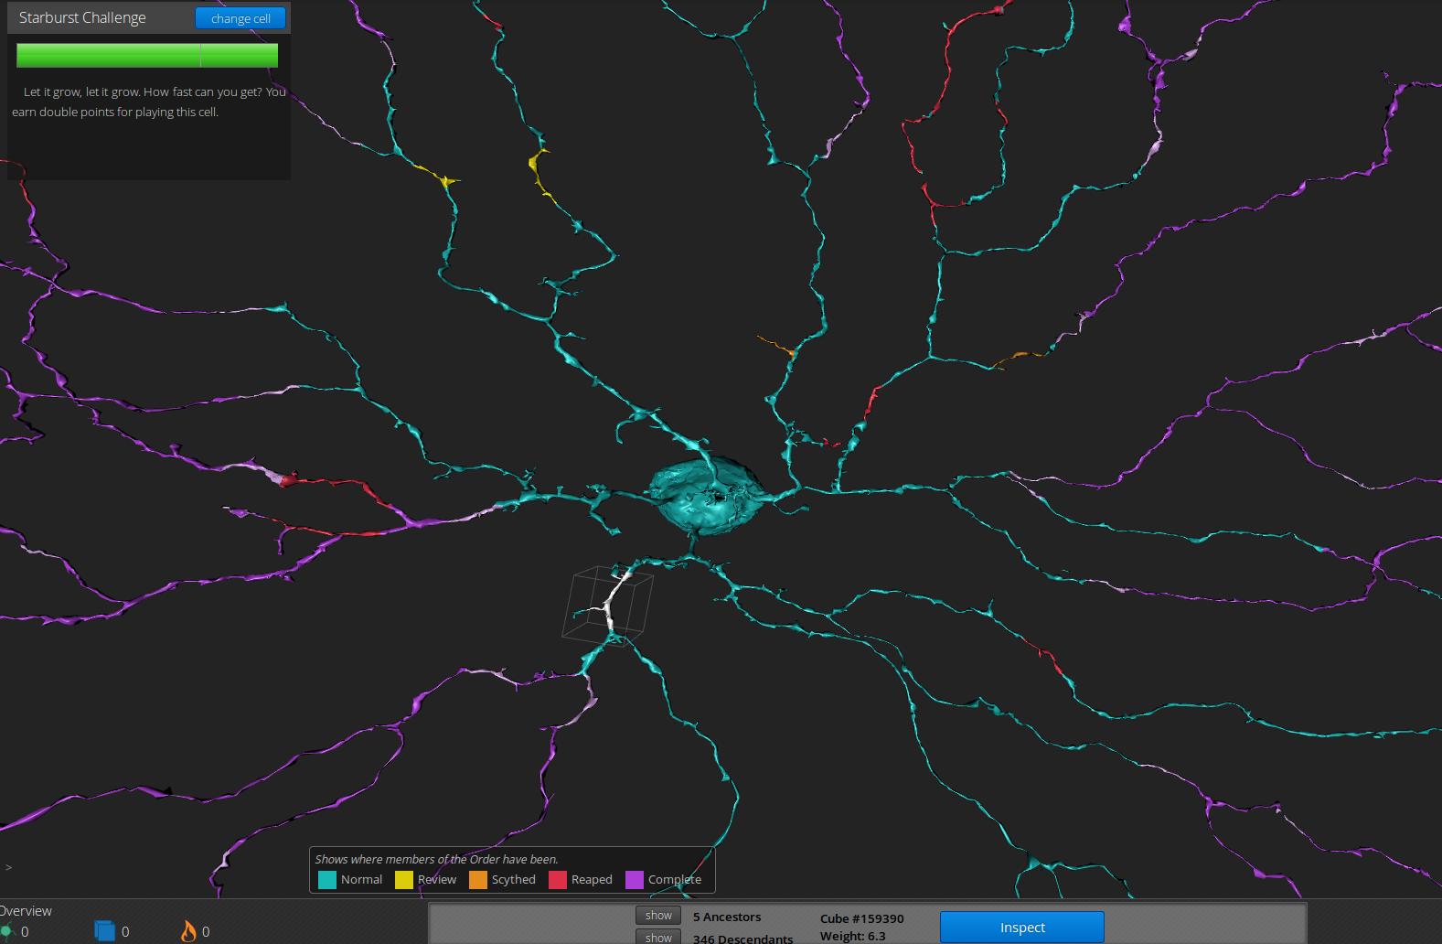Open the chat prompt arrow at left edge

pyautogui.click(x=9, y=867)
